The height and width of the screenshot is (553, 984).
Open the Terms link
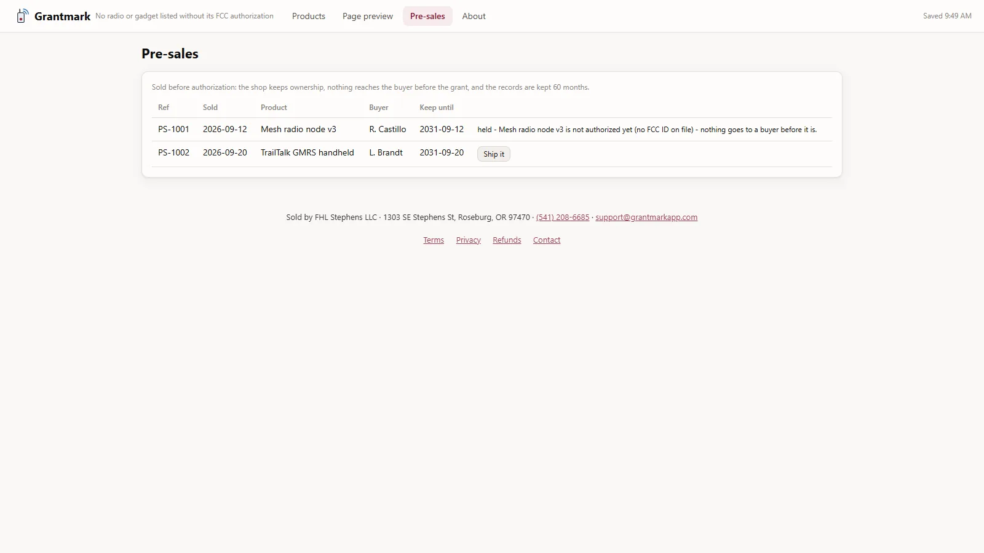[x=434, y=240]
